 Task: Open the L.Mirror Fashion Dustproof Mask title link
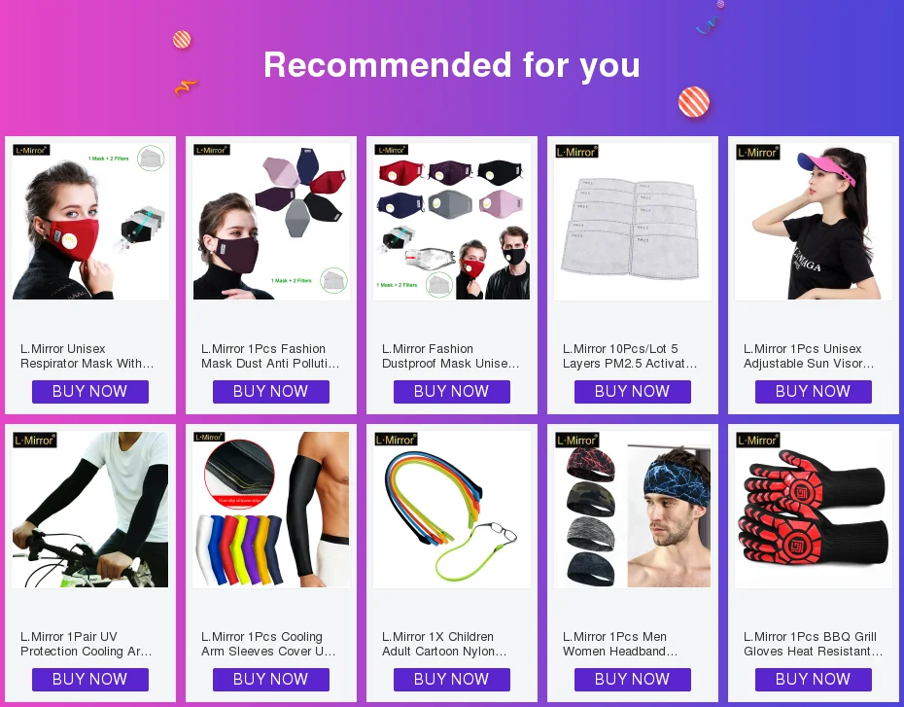451,356
